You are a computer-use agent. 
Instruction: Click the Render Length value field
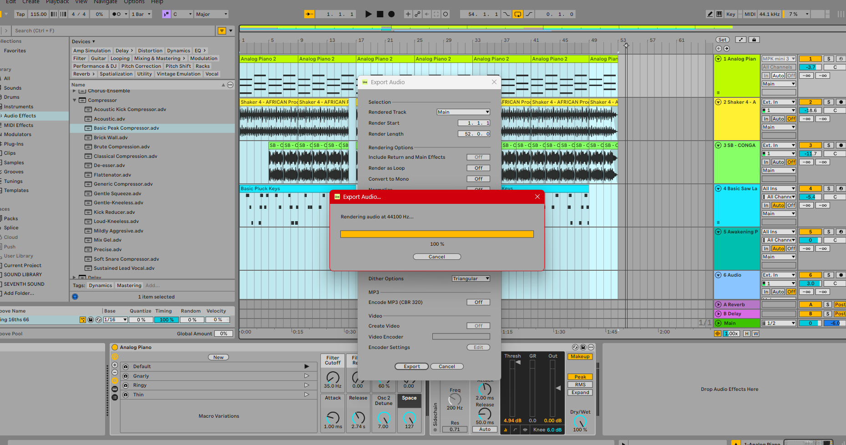point(474,134)
